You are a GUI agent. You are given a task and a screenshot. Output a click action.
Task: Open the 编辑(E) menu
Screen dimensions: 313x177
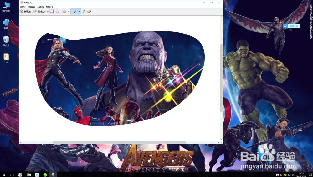(32, 7)
